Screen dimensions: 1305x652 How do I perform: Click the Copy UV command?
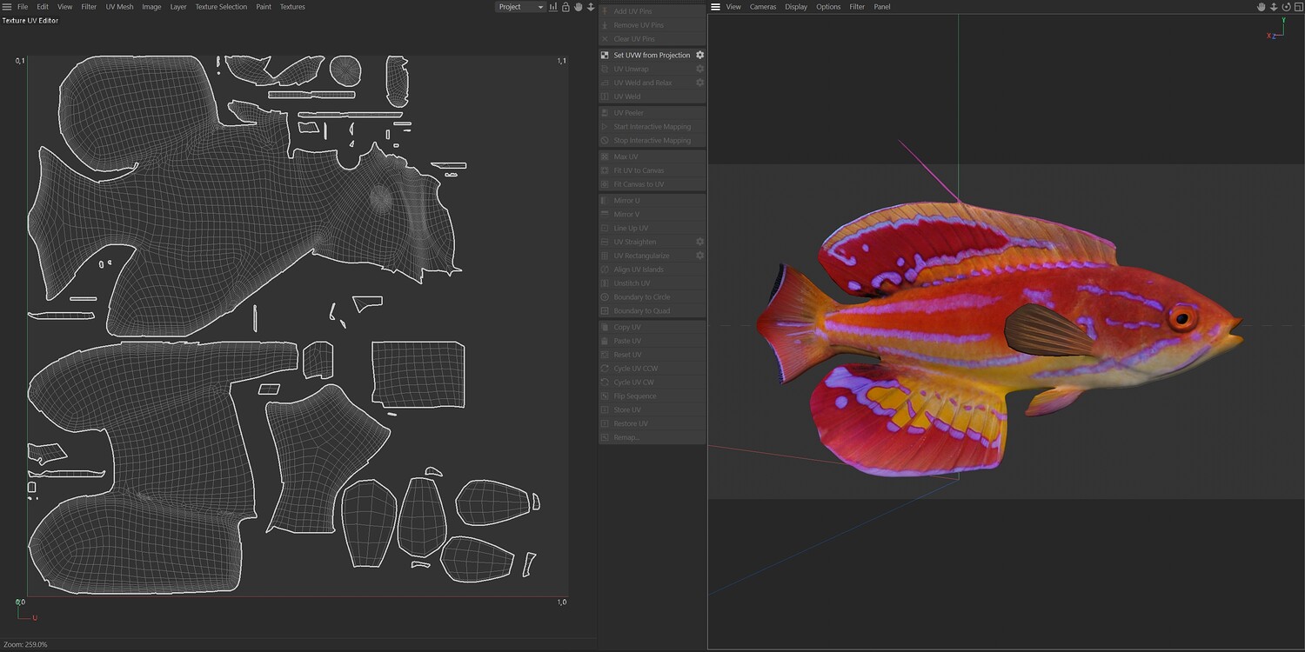tap(652, 327)
